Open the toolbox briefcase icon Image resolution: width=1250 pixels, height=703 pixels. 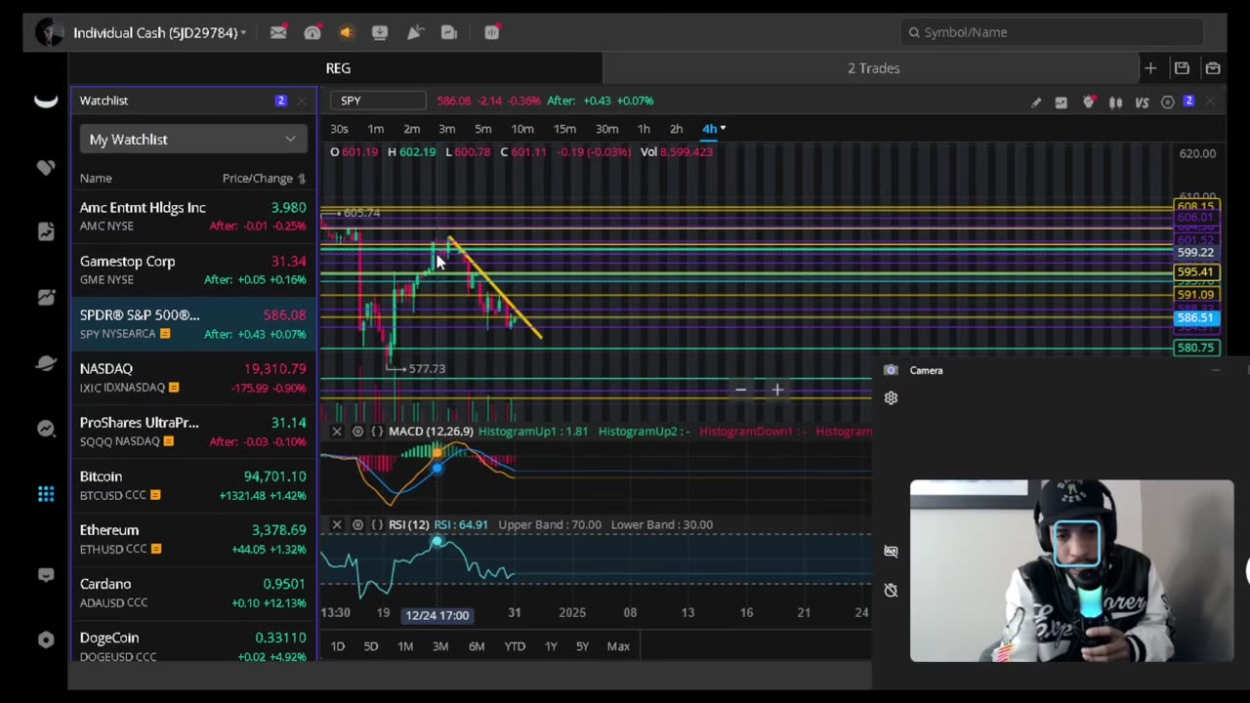tap(1213, 68)
